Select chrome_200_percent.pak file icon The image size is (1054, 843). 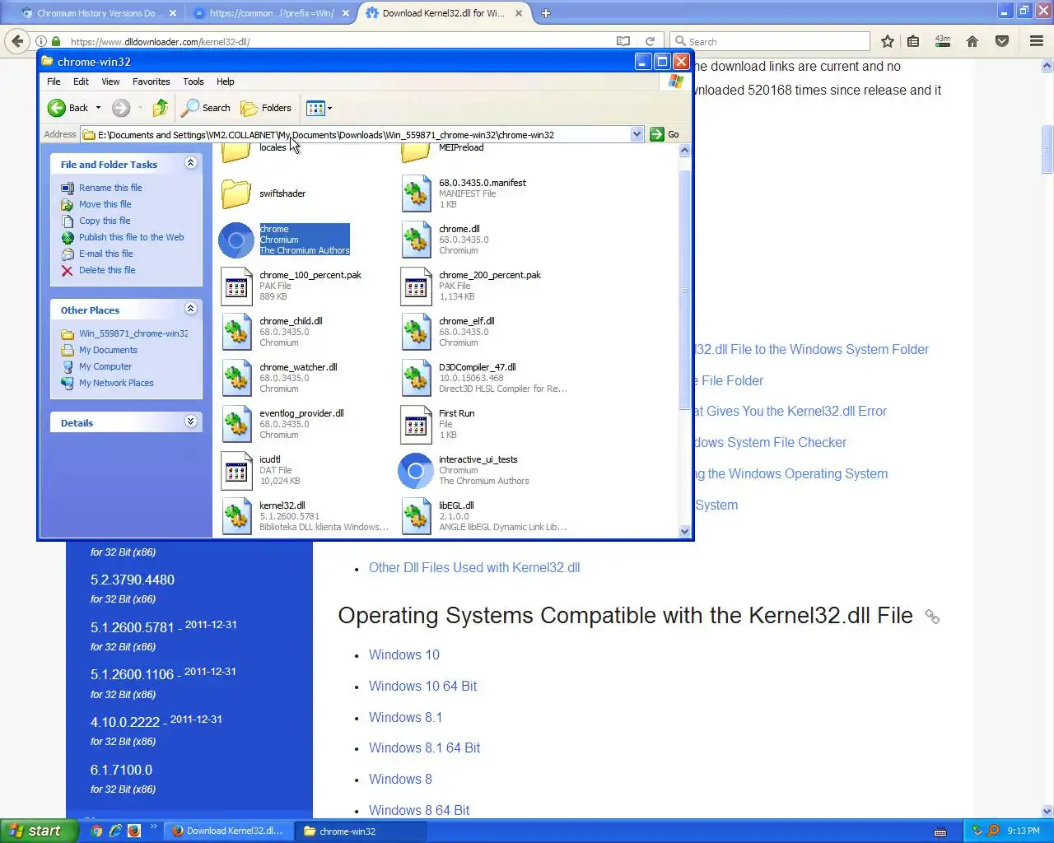click(416, 286)
